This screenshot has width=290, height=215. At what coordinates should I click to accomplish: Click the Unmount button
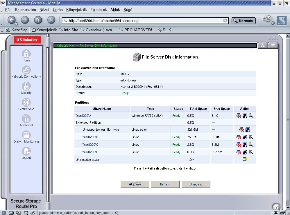196,184
